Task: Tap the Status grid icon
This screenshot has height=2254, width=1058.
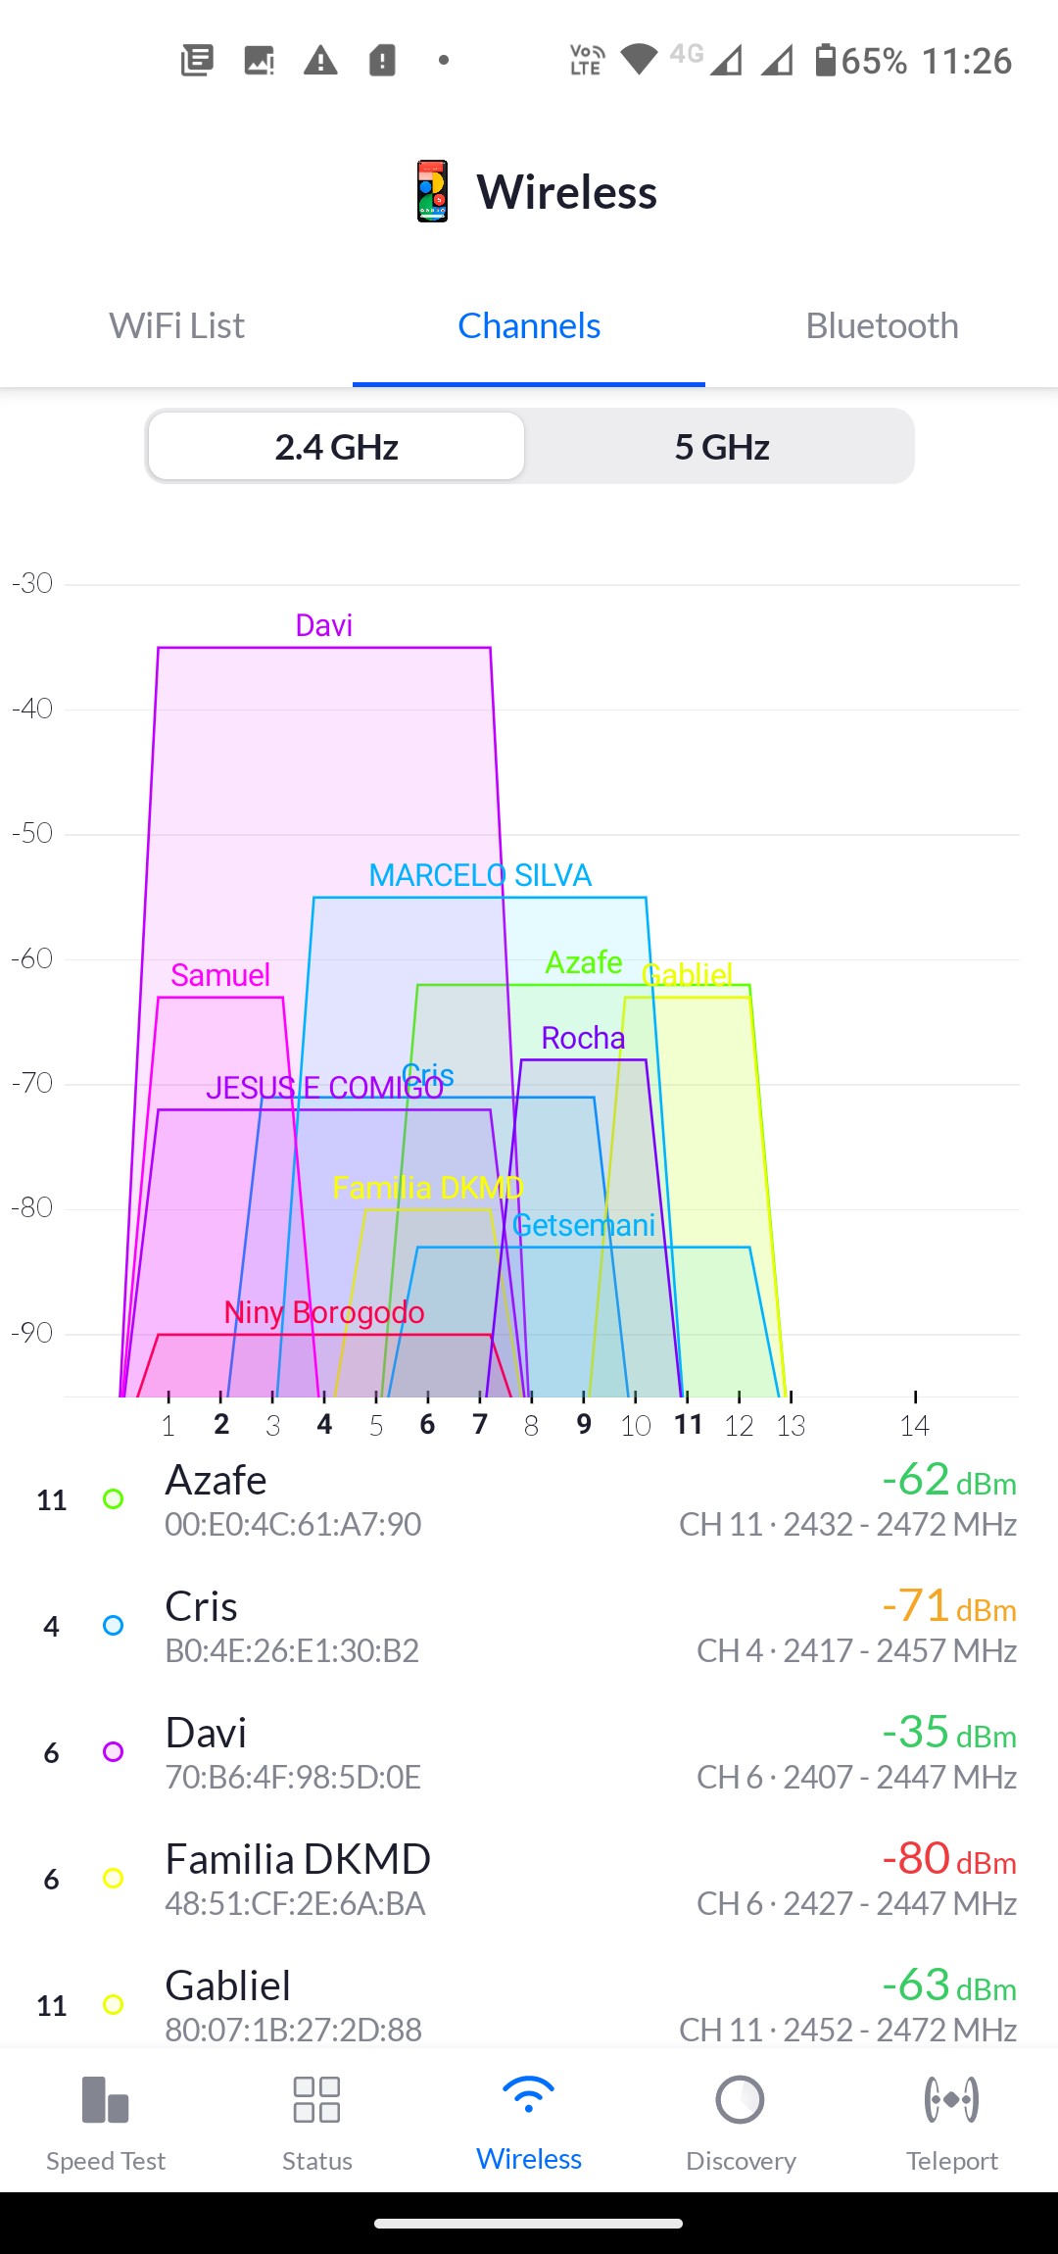Action: [x=316, y=2100]
